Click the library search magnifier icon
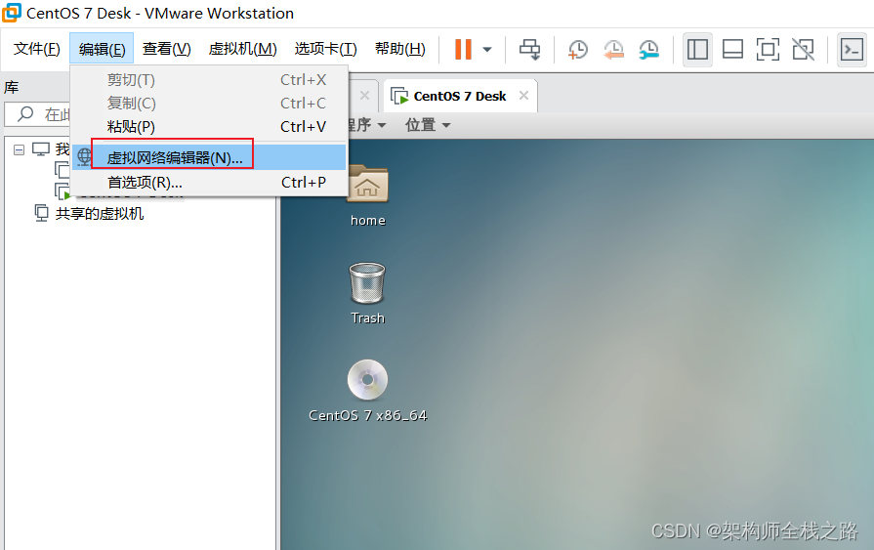 pyautogui.click(x=25, y=113)
